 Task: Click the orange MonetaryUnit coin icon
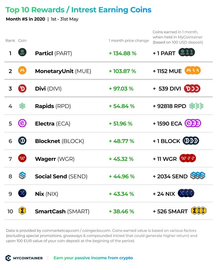[x=22, y=70]
